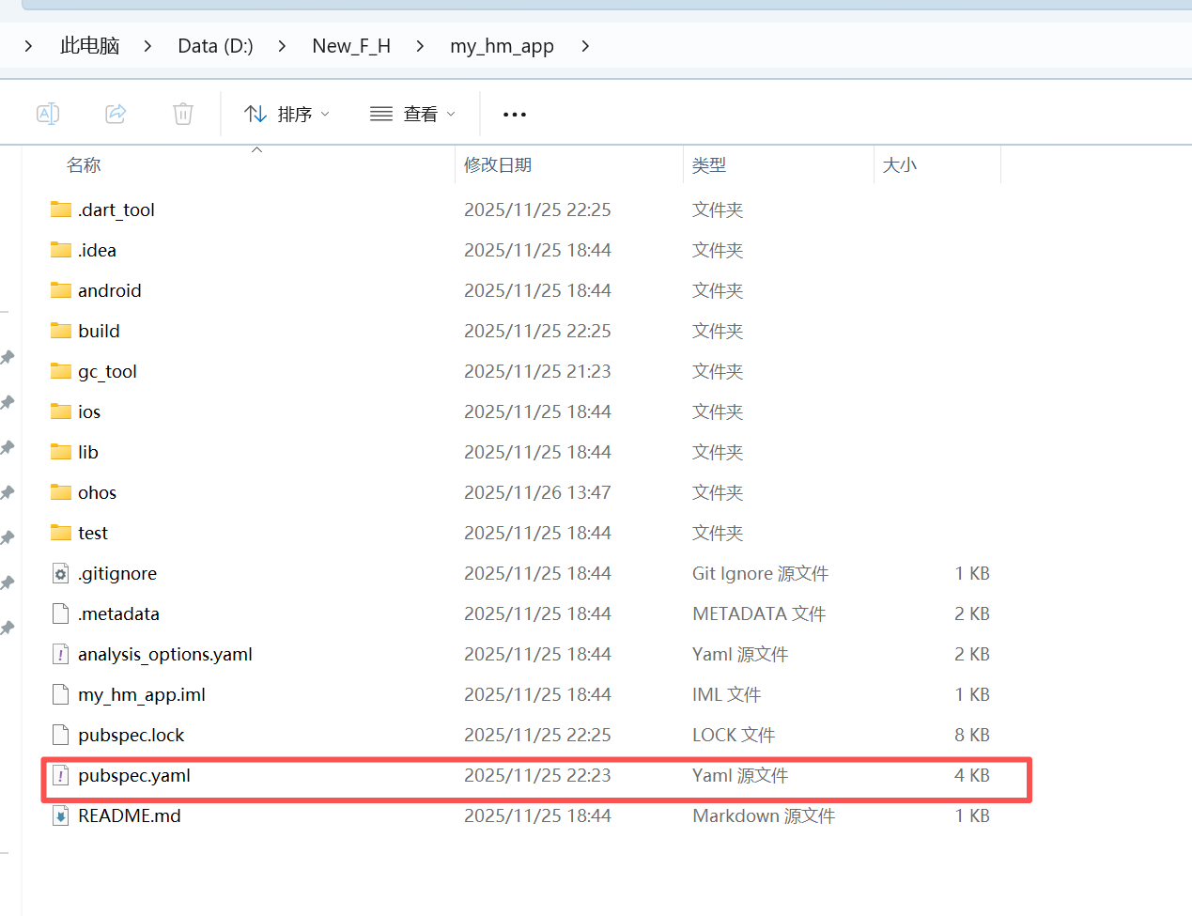Expand chevron after New_F_H breadcrumb
Image resolution: width=1192 pixels, height=916 pixels.
pos(419,45)
